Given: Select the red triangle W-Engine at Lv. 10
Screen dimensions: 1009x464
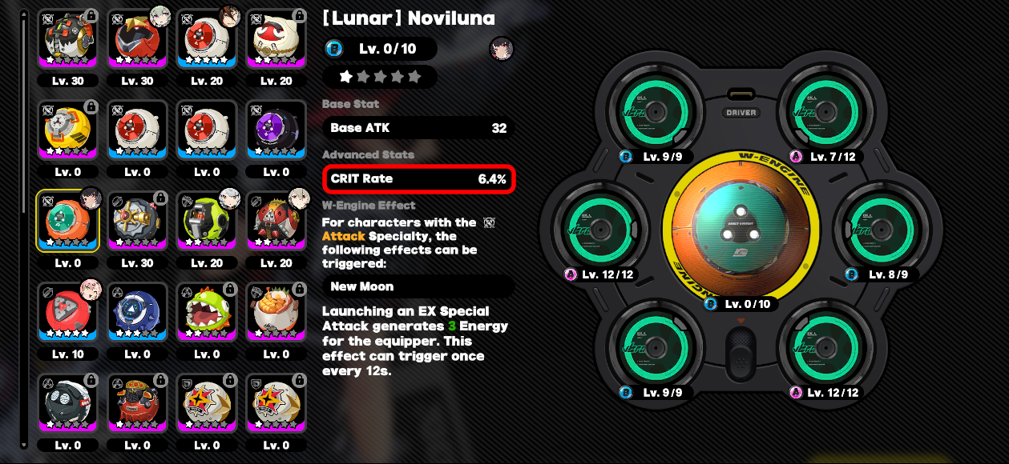Looking at the screenshot, I should [67, 313].
